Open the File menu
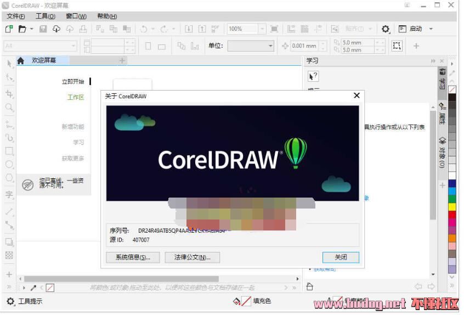Viewport: 464px width, 315px height. 16,16
